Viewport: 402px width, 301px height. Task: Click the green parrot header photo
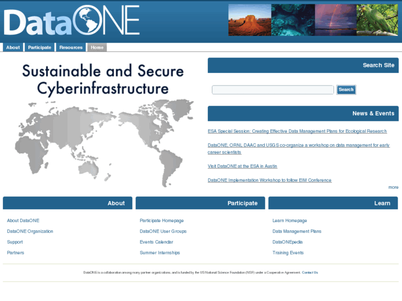click(377, 20)
